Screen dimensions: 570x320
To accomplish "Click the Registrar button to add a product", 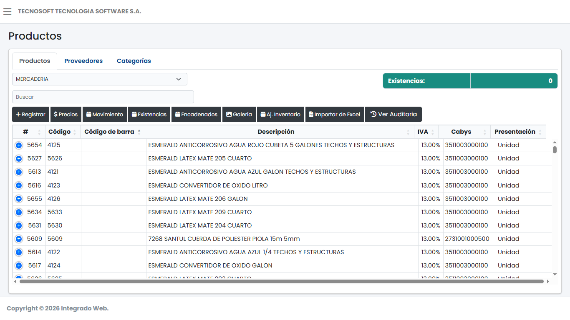I will (x=30, y=114).
